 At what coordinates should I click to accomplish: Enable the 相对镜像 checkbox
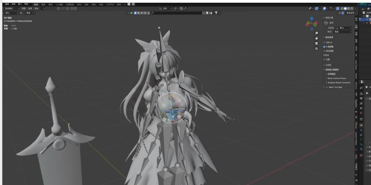point(324,51)
